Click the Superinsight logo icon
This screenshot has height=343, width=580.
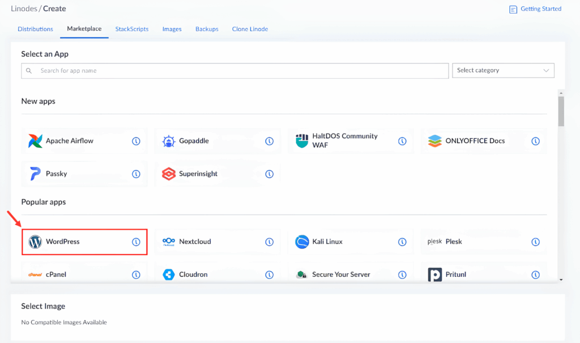click(169, 174)
